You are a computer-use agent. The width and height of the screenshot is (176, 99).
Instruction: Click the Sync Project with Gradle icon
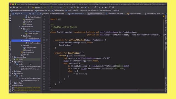[x=71, y=7]
